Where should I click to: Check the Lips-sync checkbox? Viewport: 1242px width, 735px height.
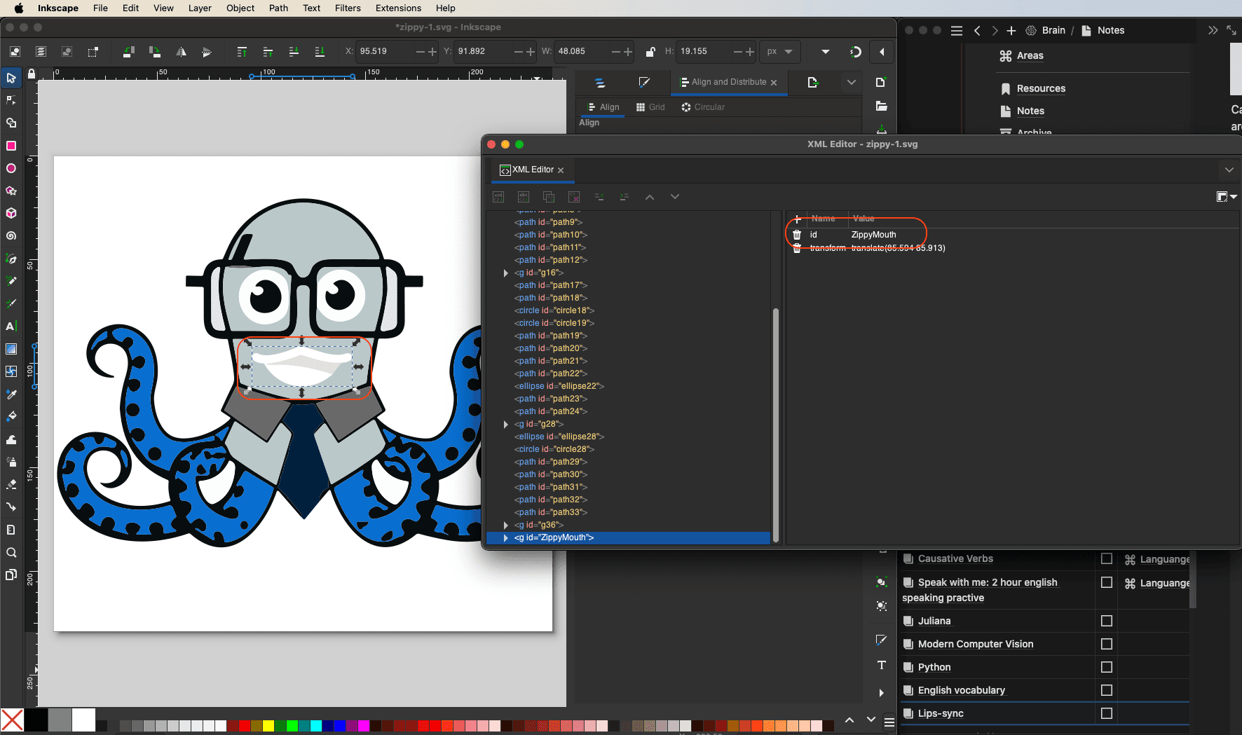(x=1107, y=713)
